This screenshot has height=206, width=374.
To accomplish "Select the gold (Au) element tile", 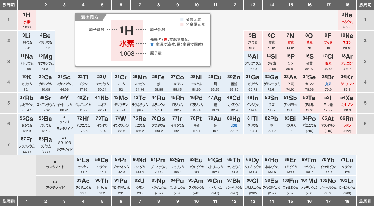I will point(215,124).
